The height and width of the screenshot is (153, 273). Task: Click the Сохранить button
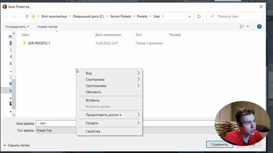[x=219, y=144]
